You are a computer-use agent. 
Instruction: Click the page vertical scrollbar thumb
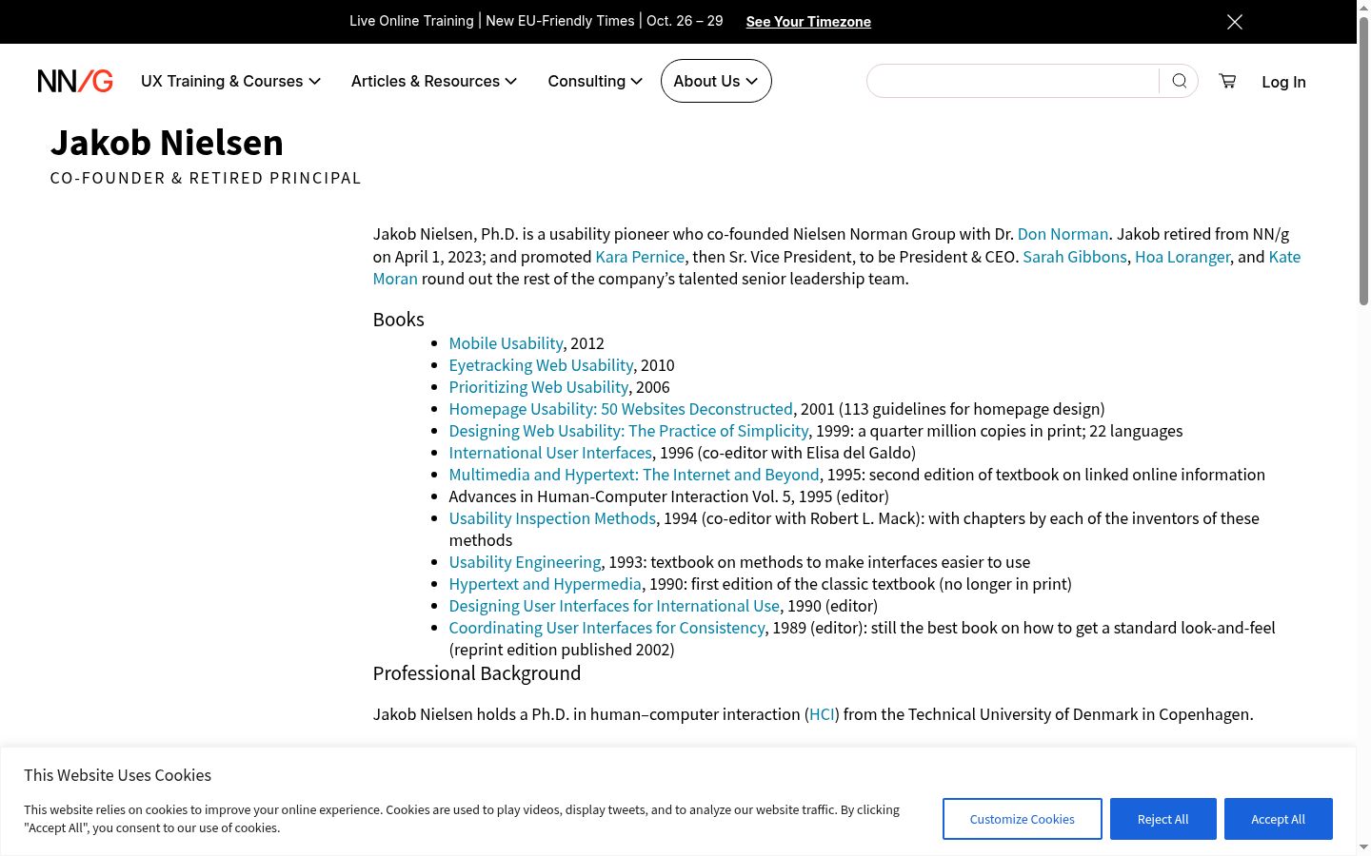click(1363, 160)
